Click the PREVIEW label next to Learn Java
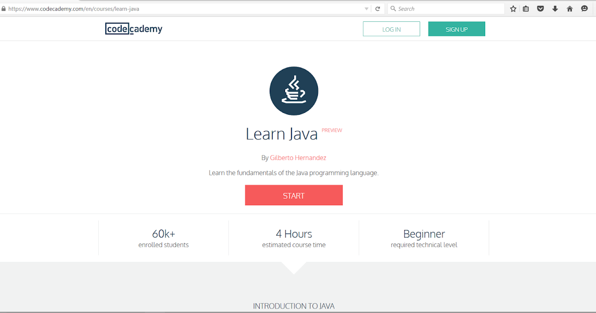 [332, 130]
